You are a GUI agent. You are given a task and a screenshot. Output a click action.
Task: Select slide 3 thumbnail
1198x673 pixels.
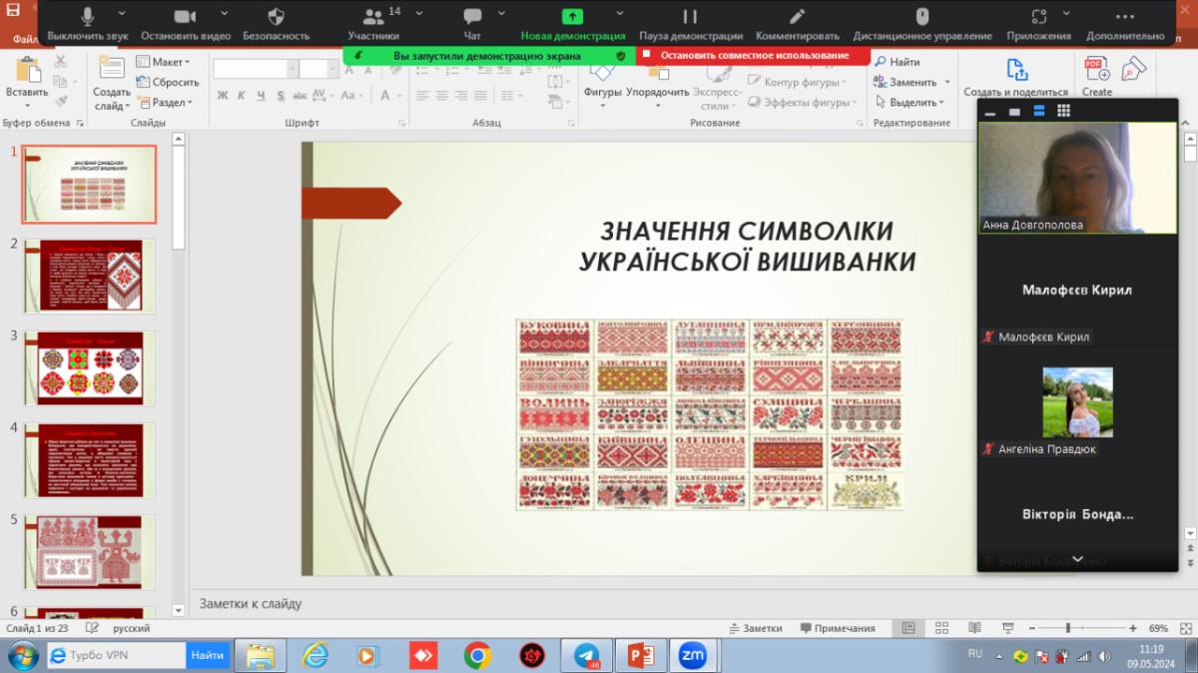click(x=90, y=367)
